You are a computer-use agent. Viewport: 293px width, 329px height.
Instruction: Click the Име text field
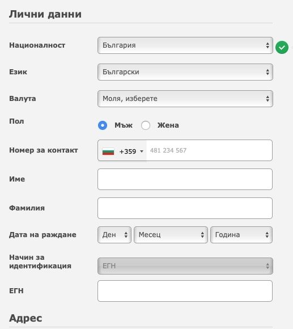point(185,179)
